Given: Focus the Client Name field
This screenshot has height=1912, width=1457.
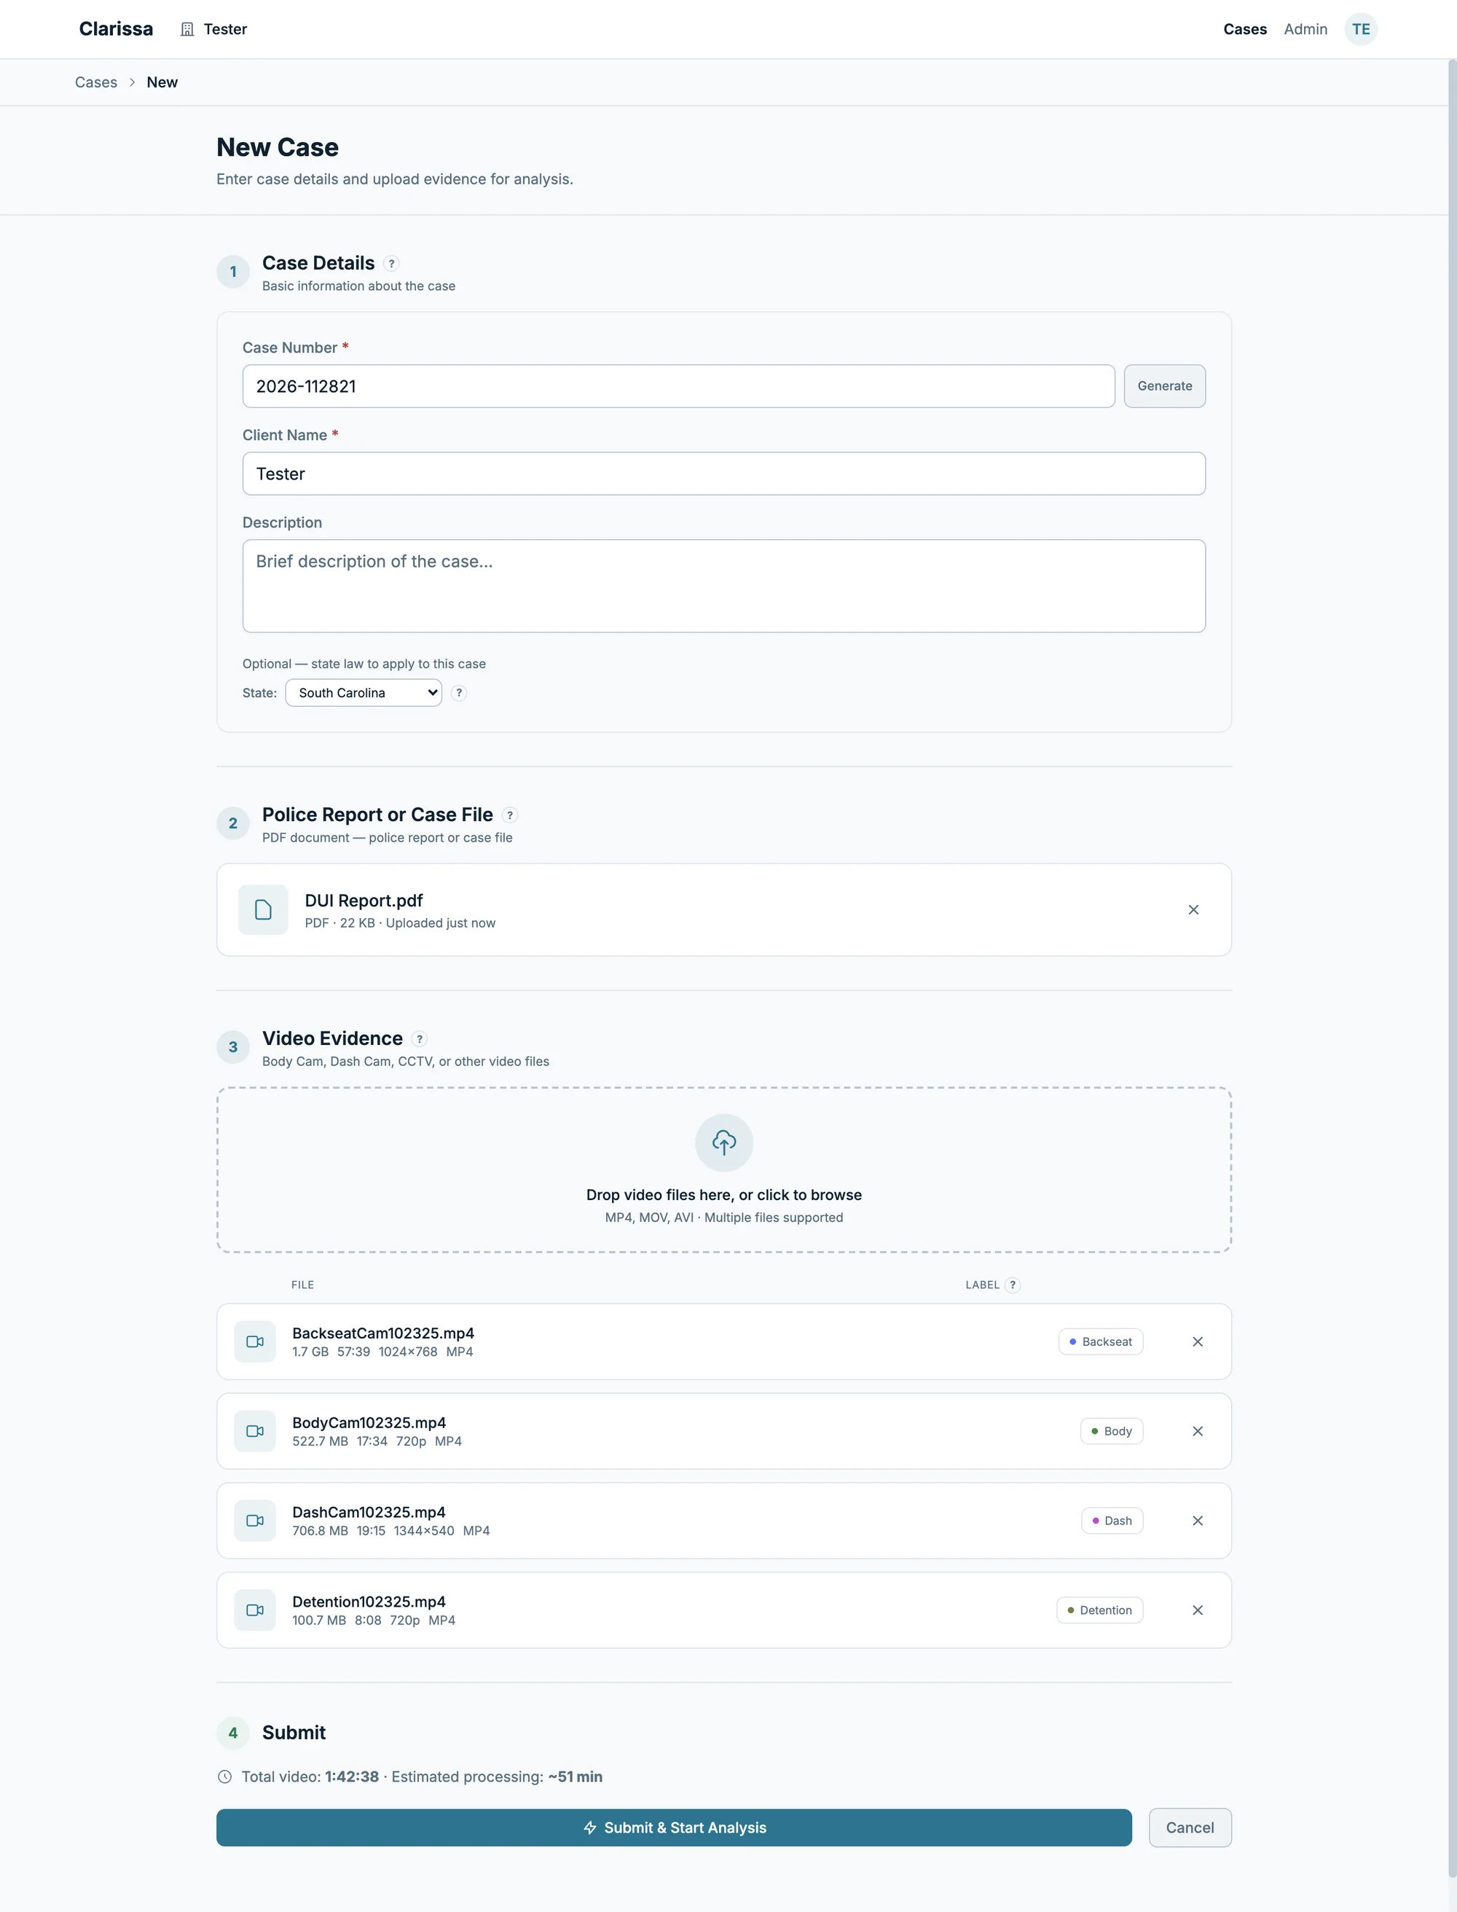Looking at the screenshot, I should 724,474.
